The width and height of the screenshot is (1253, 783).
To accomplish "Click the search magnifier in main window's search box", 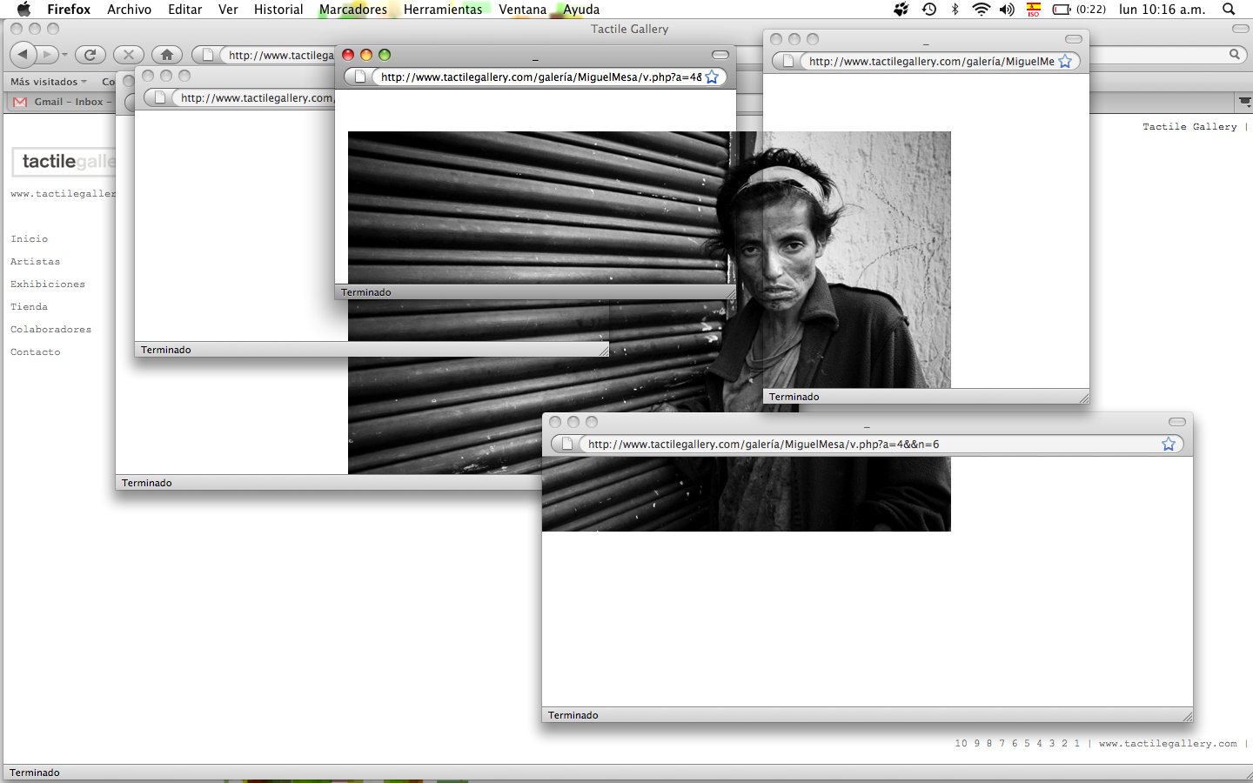I will [x=1234, y=55].
